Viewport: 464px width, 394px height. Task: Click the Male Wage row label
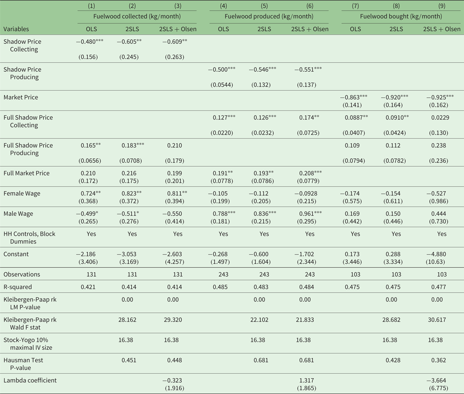coord(18,214)
